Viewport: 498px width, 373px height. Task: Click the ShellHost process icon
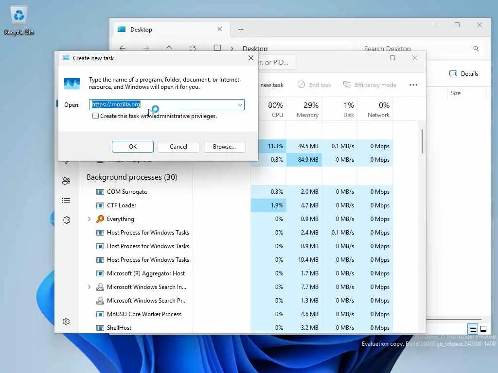tap(100, 328)
